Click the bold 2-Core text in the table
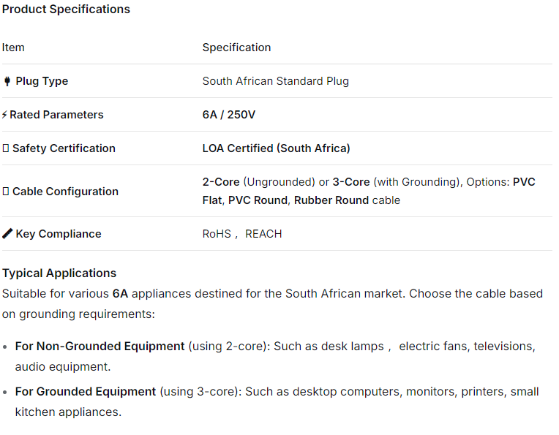Viewport: 559px width, 435px height. 221,181
